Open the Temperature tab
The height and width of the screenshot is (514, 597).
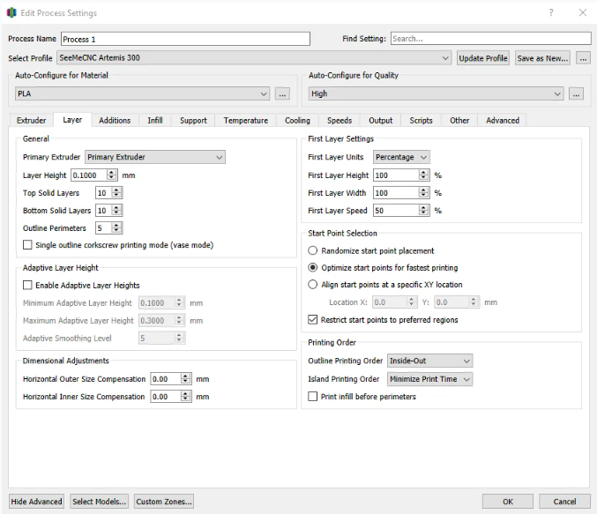tap(245, 120)
